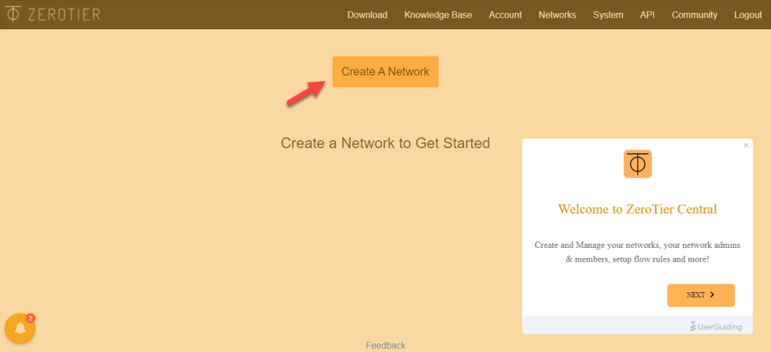Click the popup description paragraph text

click(638, 252)
